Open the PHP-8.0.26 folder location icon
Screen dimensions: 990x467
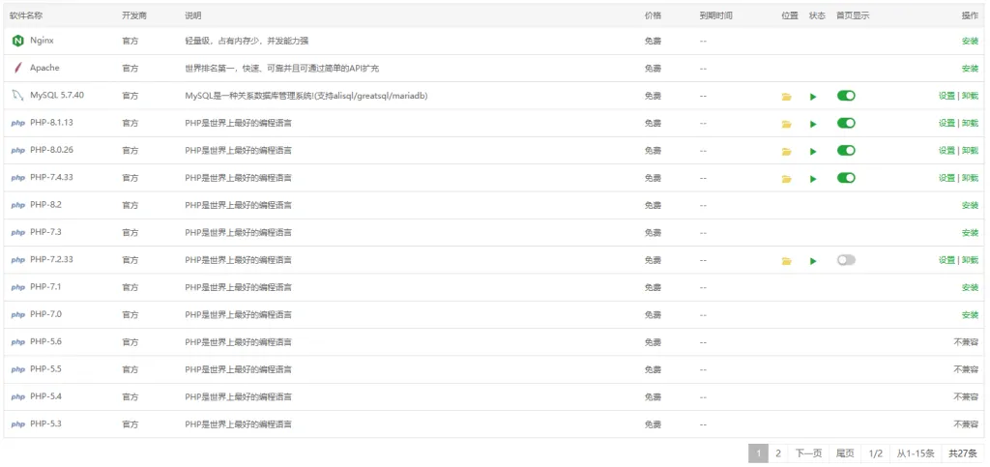coord(786,152)
